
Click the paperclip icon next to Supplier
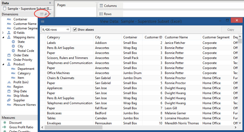(9, 100)
